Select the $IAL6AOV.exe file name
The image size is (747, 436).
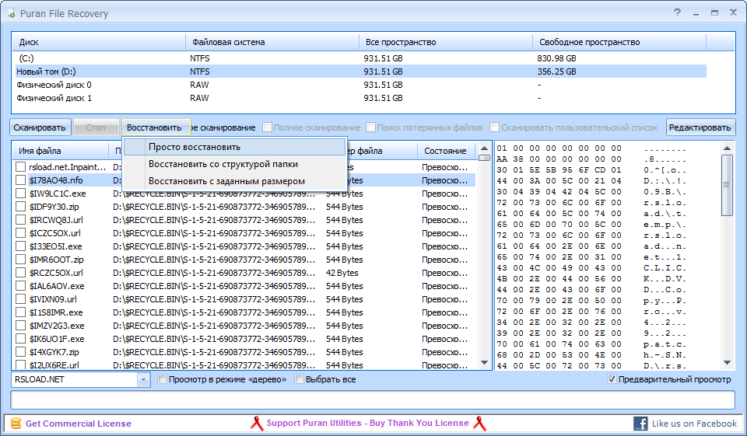[56, 286]
